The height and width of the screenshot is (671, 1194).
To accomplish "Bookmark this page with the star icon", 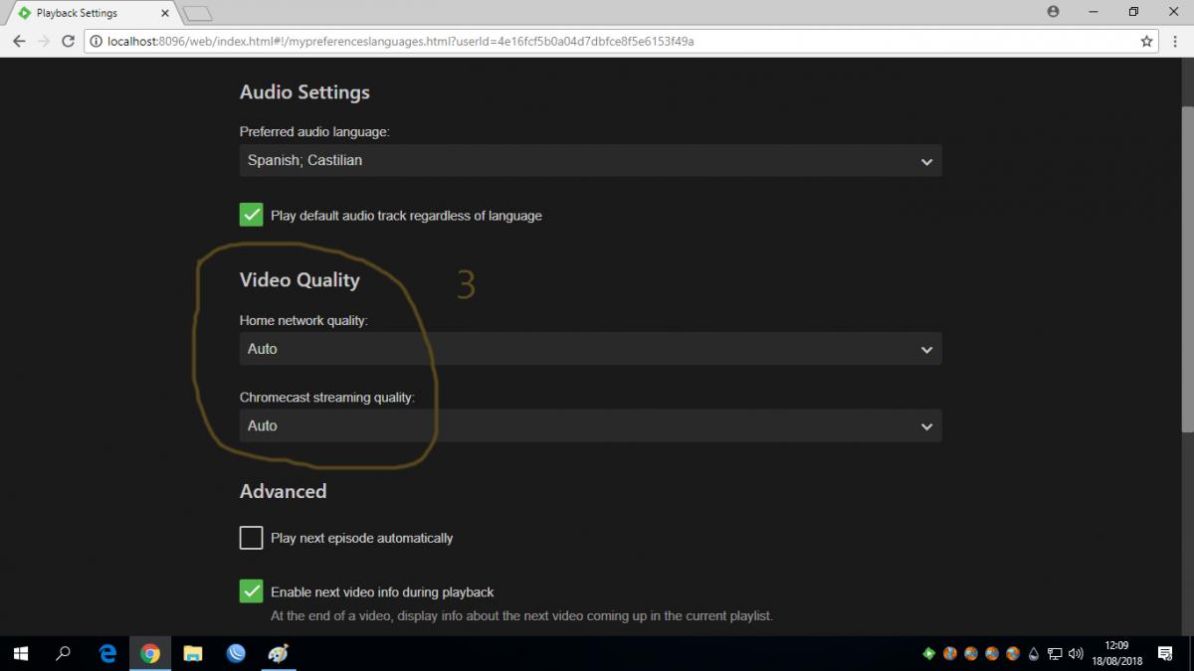I will (1146, 42).
